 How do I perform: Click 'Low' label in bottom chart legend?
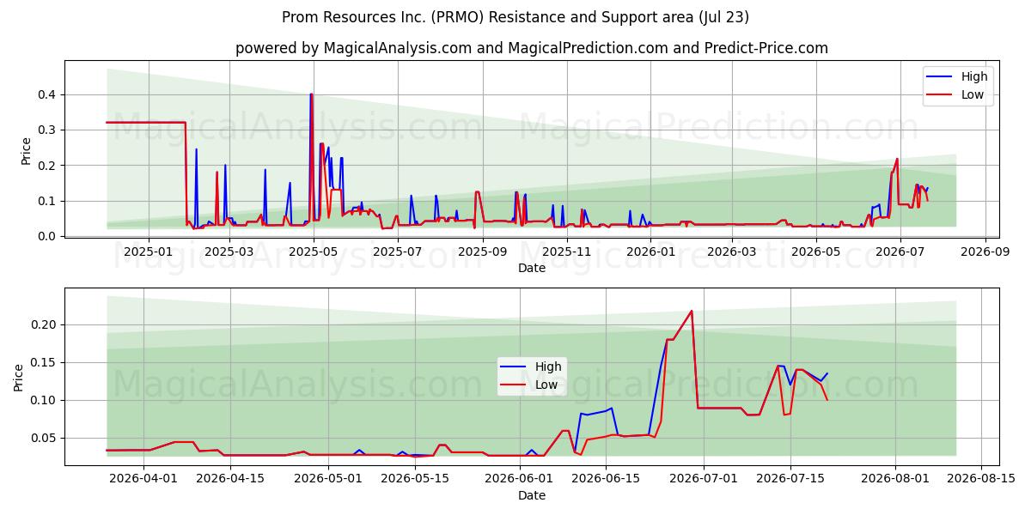(x=546, y=385)
